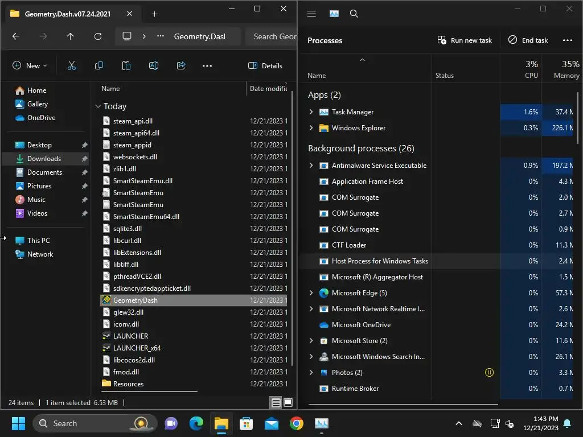Click the Windows taskbar Search field
Screen dimensions: 583x437
coord(95,423)
